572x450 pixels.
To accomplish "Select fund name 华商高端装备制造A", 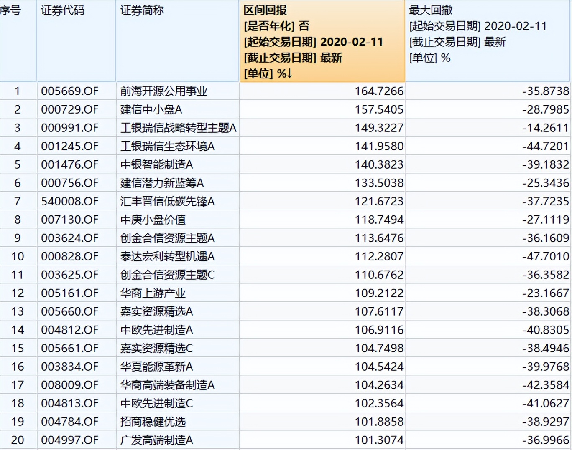I will (x=168, y=385).
